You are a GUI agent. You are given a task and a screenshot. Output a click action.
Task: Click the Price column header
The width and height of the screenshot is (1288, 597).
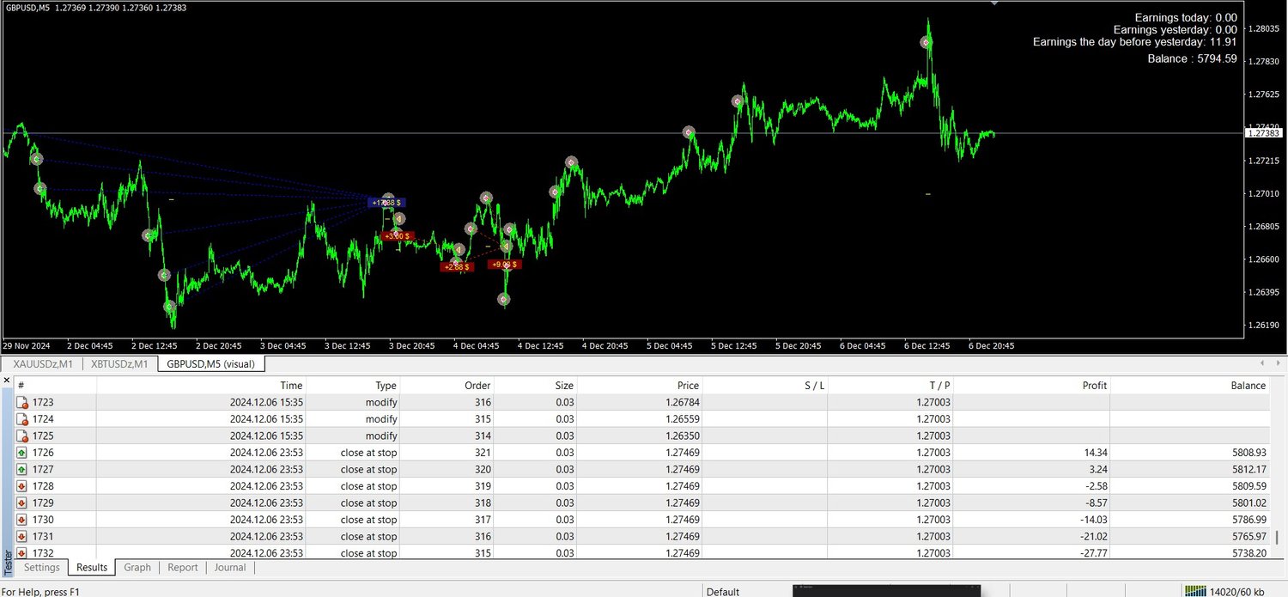pos(640,386)
